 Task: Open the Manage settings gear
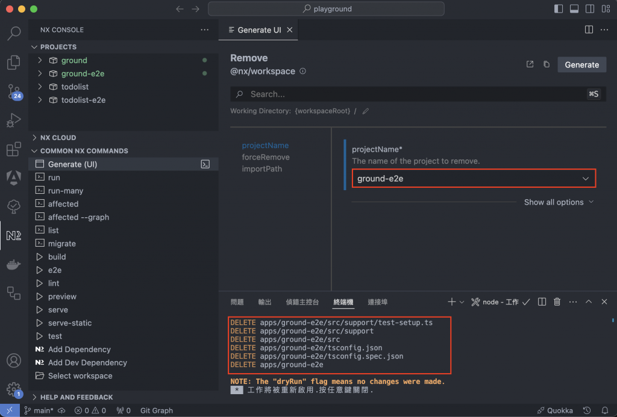tap(14, 389)
